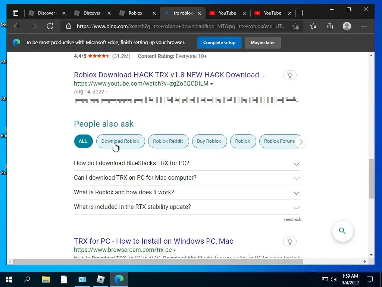Viewport: 382px width, 287px height.
Task: Expand What is Roblox and how does it work
Action: (x=187, y=192)
